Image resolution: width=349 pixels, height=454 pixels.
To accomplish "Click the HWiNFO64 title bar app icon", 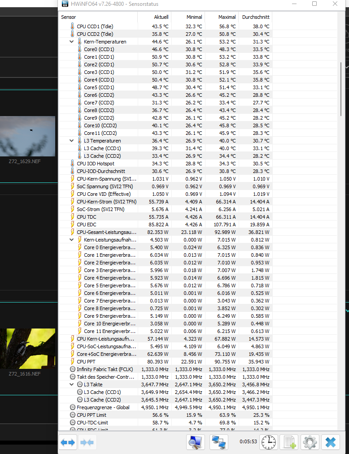I will (x=65, y=4).
